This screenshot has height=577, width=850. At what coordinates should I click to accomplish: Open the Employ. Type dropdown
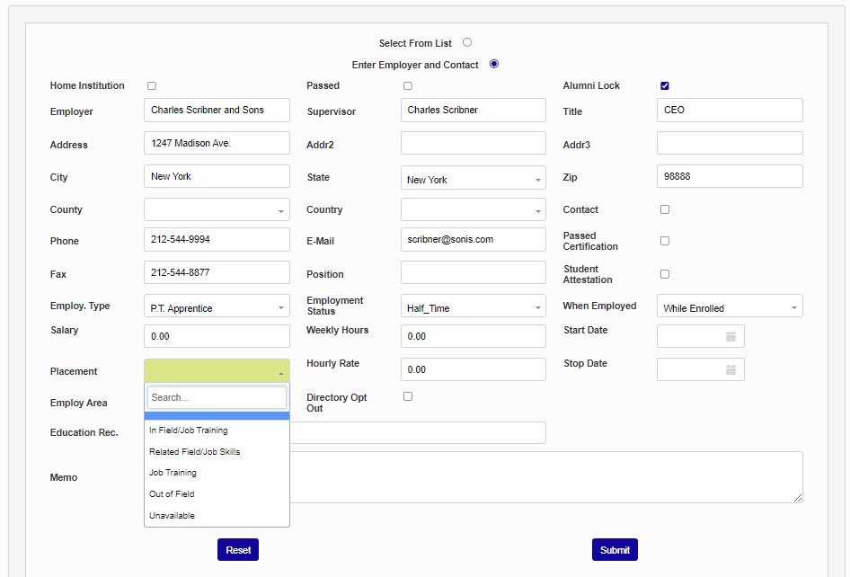(x=217, y=307)
